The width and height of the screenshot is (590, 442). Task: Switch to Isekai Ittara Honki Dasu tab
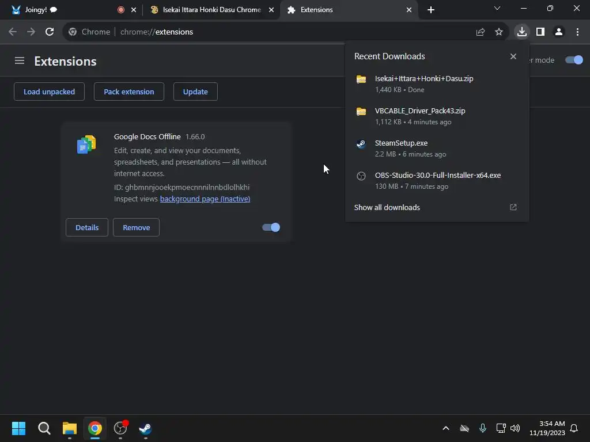tap(211, 10)
